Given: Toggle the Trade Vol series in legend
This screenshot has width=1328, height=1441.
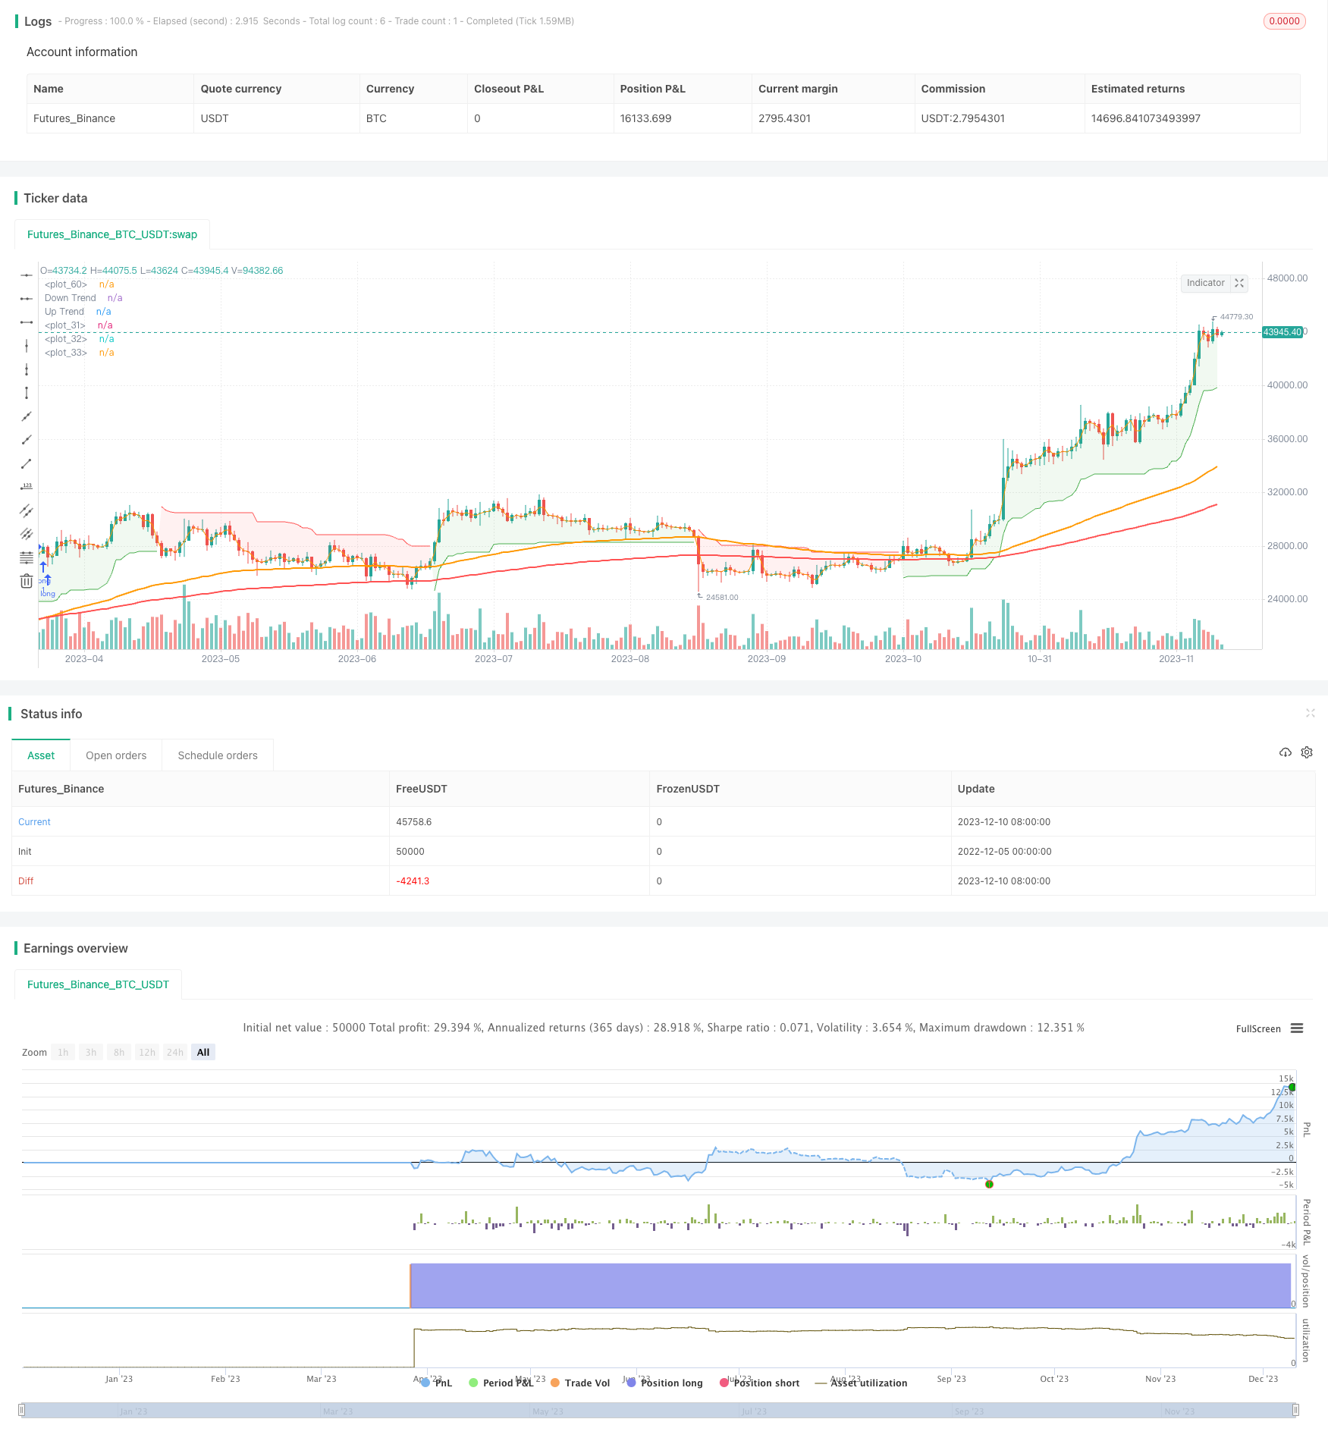Looking at the screenshot, I should tap(580, 1383).
